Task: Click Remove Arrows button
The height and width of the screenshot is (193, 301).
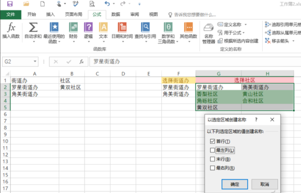Action: coord(277,41)
